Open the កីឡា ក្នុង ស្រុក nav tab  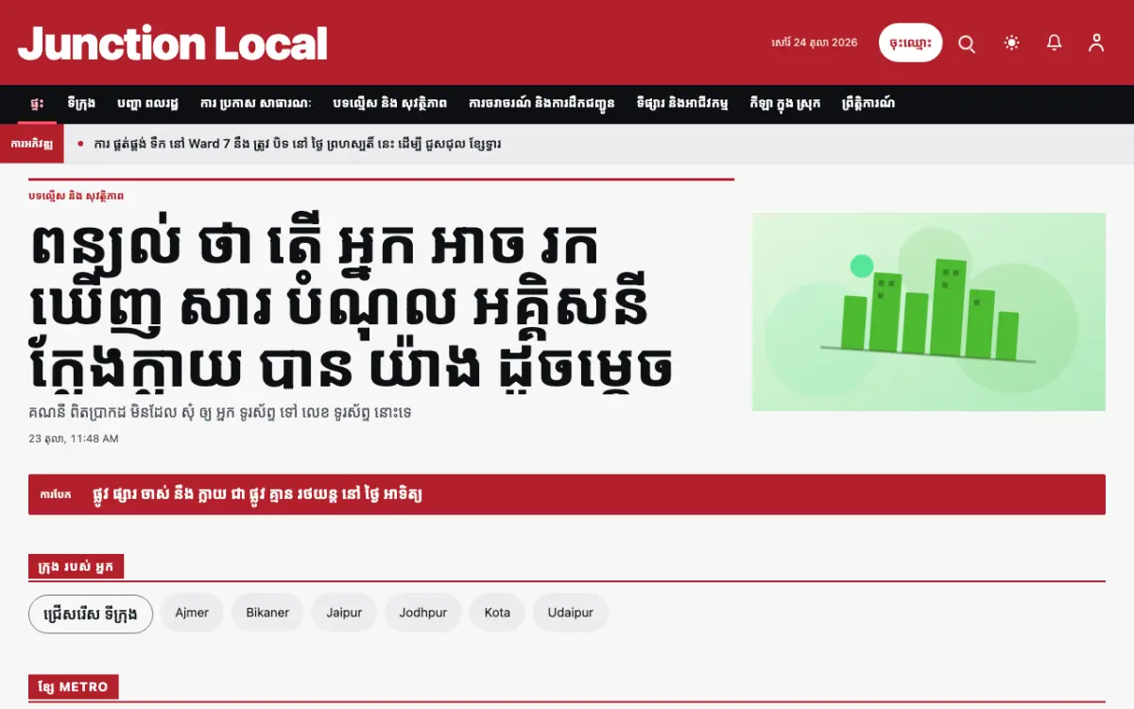tap(784, 103)
